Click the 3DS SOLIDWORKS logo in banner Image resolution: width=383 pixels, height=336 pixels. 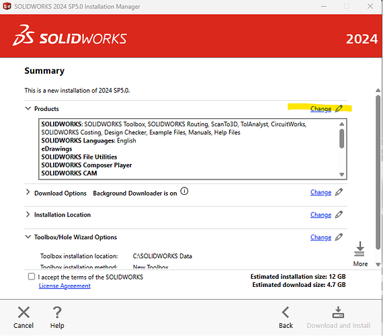point(70,36)
